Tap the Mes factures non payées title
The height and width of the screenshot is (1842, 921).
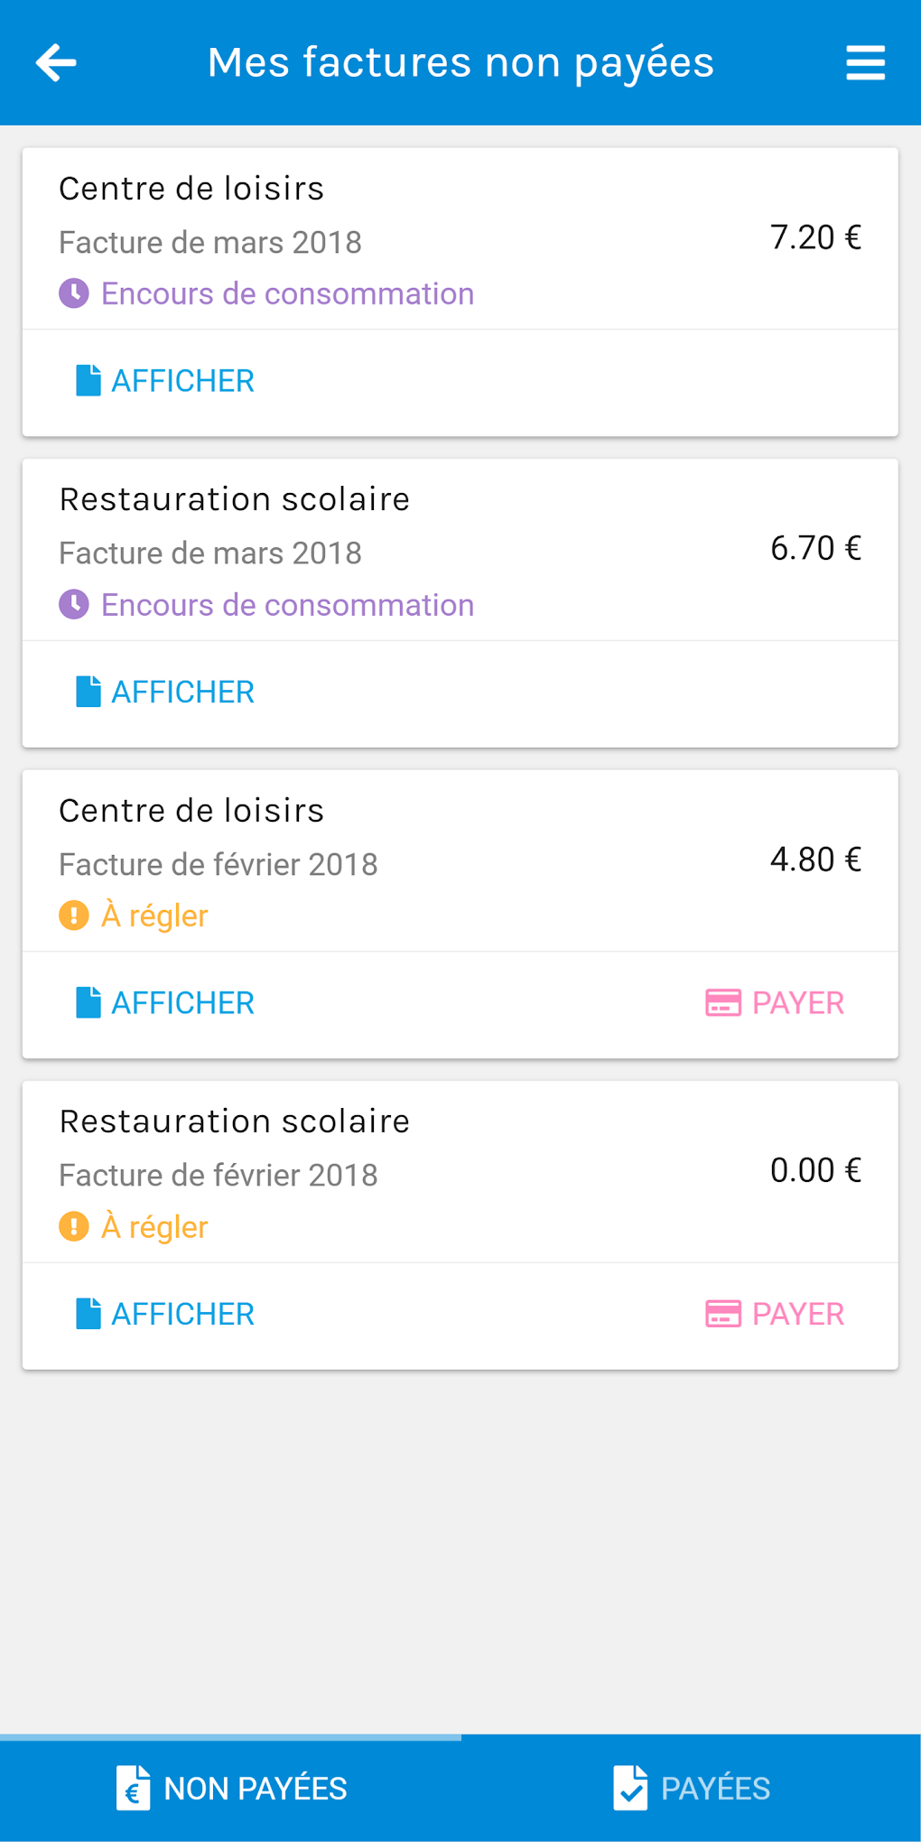tap(460, 63)
